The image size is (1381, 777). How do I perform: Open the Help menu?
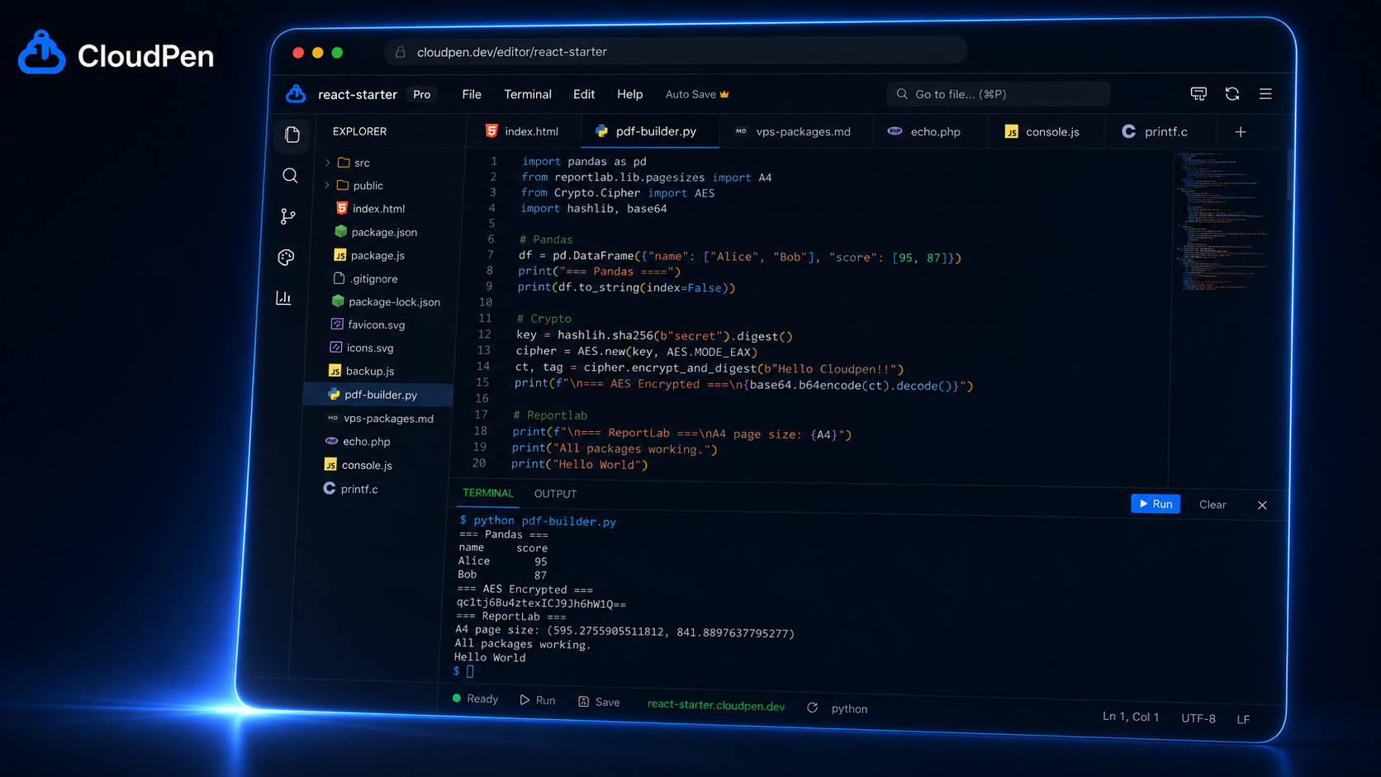(629, 94)
